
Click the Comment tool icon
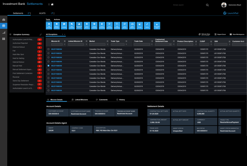click(x=64, y=25)
